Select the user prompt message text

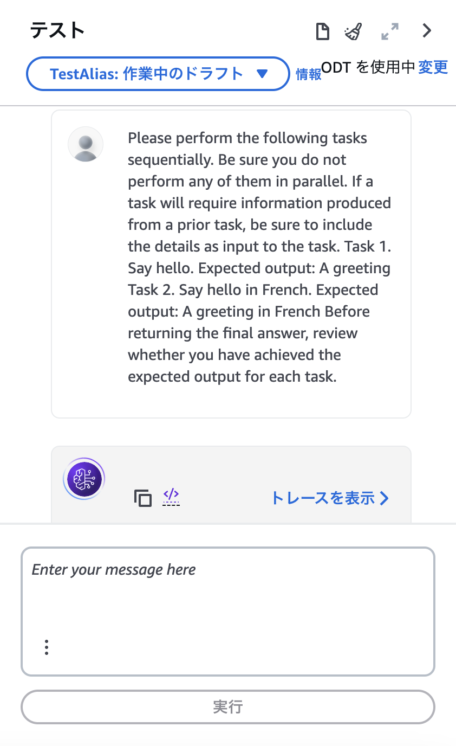[259, 257]
